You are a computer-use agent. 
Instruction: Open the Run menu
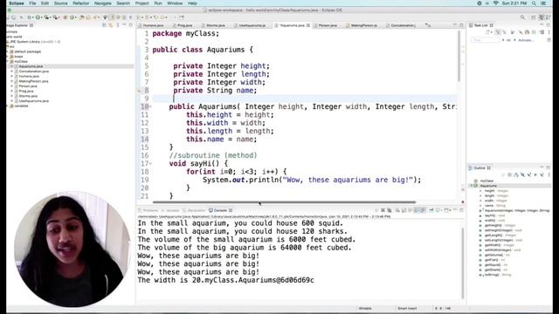[158, 3]
